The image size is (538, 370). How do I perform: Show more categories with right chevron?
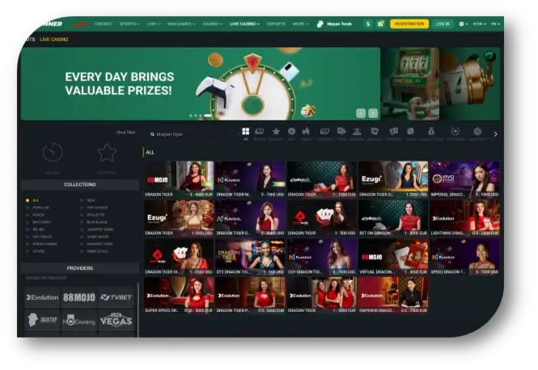(495, 134)
